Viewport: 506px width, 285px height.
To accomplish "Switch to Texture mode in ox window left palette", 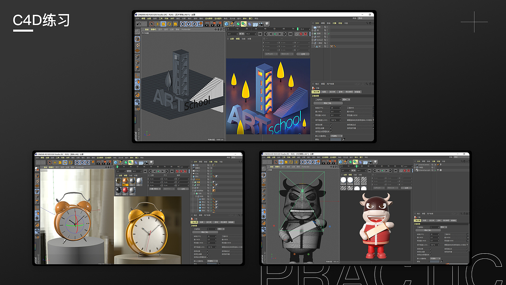I will point(264,179).
